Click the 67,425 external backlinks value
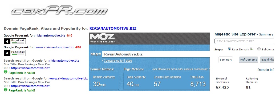Screen dimensions: 276x96 [222, 87]
